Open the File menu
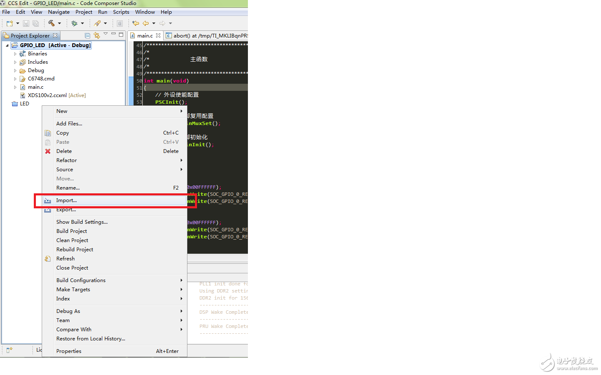 [x=6, y=12]
